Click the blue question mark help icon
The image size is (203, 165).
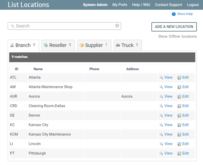tap(174, 14)
